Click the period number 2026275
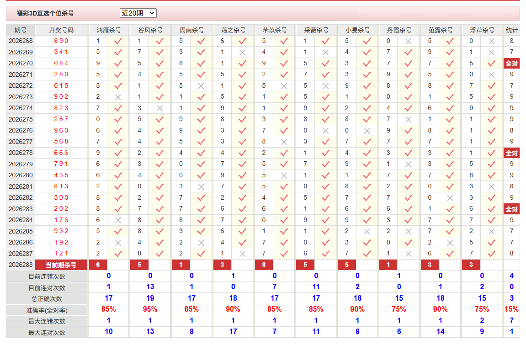 [x=21, y=119]
